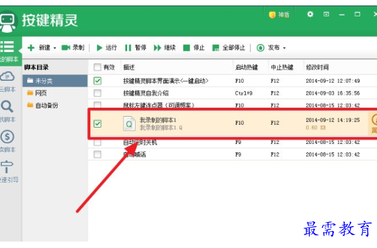Check the 自动定时关机 row checkbox
The height and width of the screenshot is (248, 377).
tap(97, 143)
